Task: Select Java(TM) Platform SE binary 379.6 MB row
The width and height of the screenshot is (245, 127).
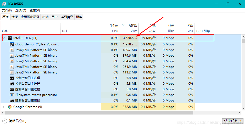Action: [x=121, y=56]
